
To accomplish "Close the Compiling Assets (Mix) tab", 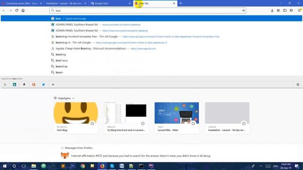I will point(41,3).
